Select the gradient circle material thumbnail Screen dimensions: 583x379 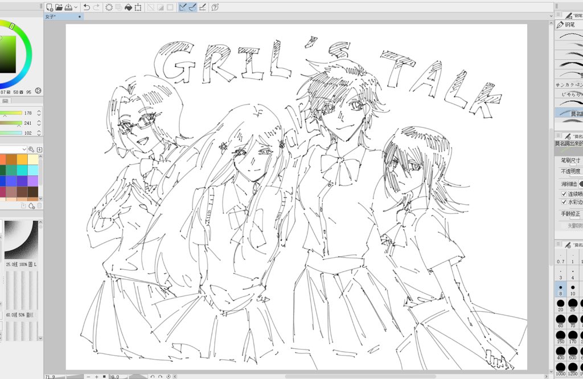pyautogui.click(x=21, y=240)
